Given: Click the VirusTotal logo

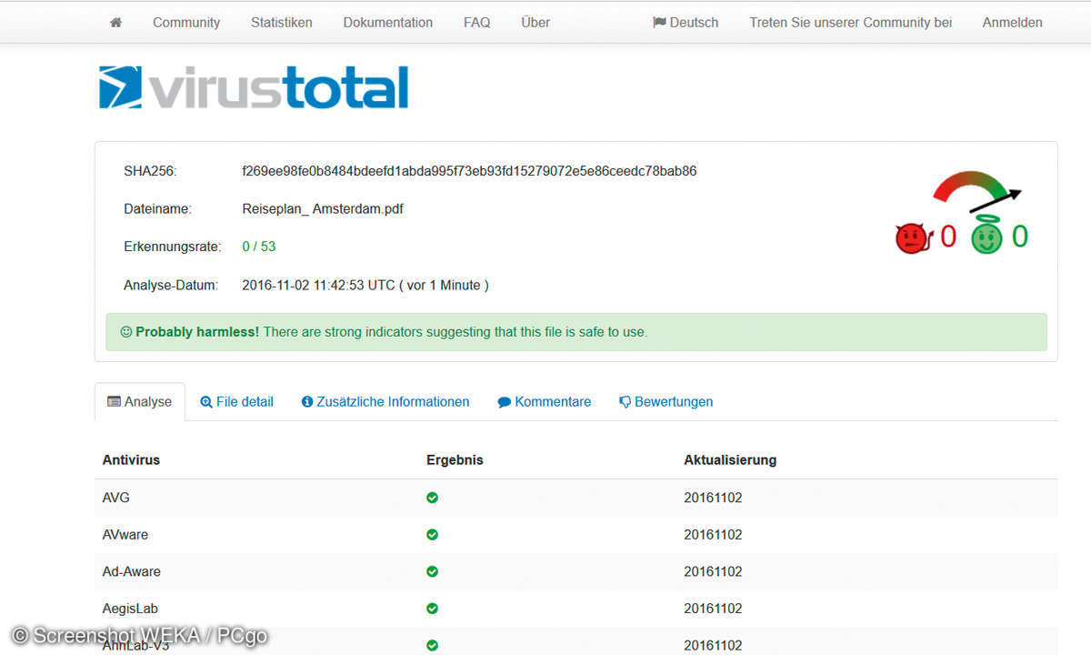Looking at the screenshot, I should [x=254, y=88].
